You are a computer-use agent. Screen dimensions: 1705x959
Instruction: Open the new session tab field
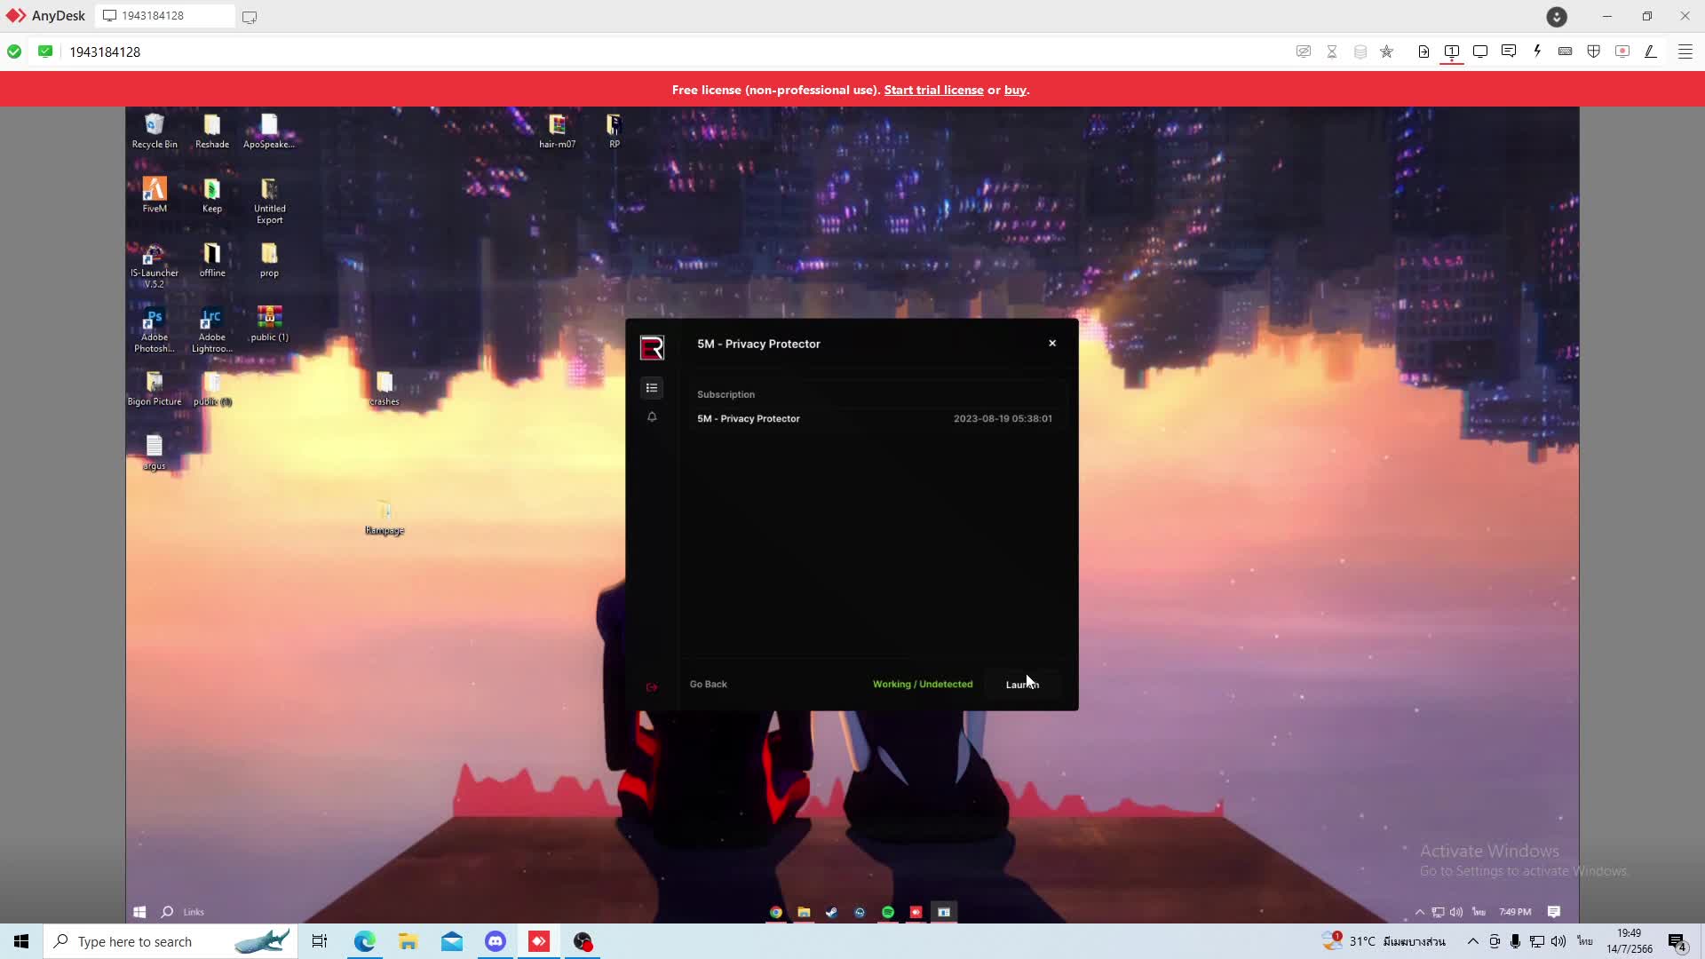point(250,16)
